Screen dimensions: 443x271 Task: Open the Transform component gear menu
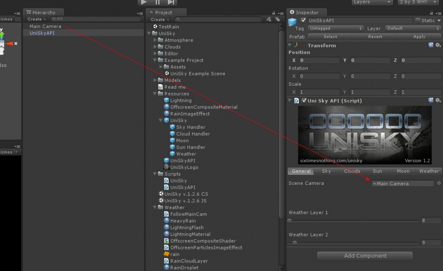click(x=438, y=45)
